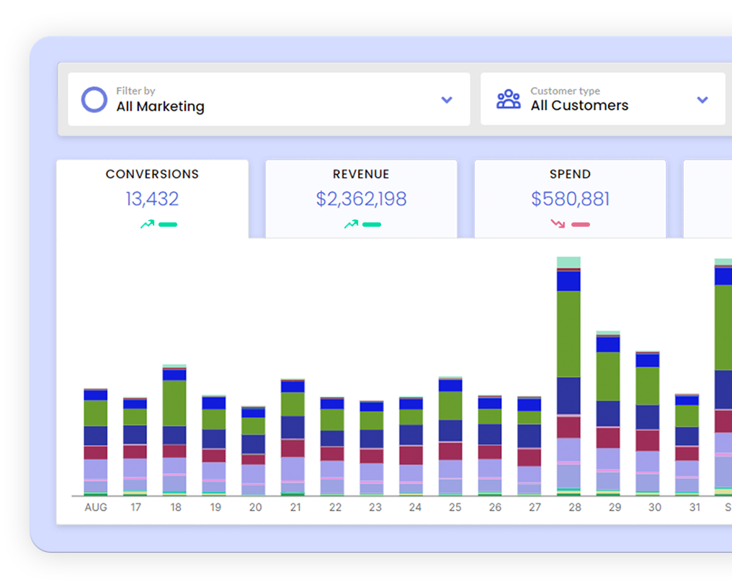Click the red downward trend arrow under Spend
Screen dimensions: 732x583
tap(558, 225)
